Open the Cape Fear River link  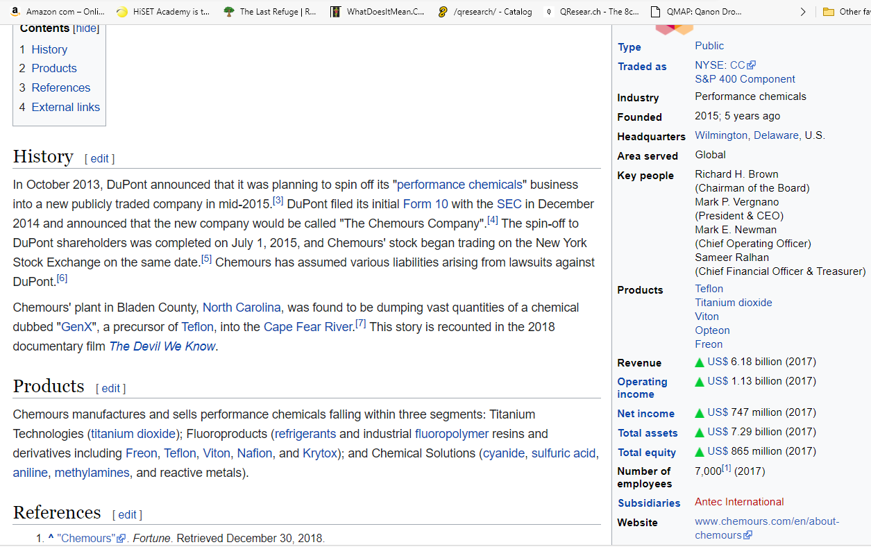[x=308, y=327]
